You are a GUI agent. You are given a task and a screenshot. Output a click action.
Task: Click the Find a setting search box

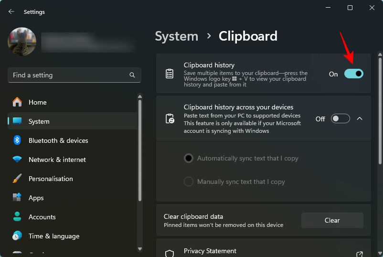(74, 75)
